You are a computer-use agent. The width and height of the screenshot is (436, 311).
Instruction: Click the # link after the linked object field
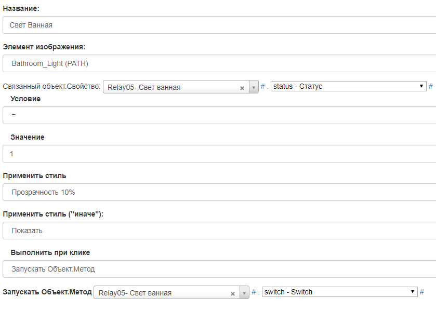(x=262, y=86)
